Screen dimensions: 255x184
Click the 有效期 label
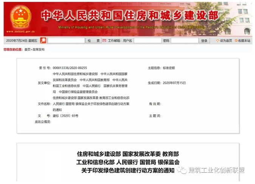click(155, 104)
